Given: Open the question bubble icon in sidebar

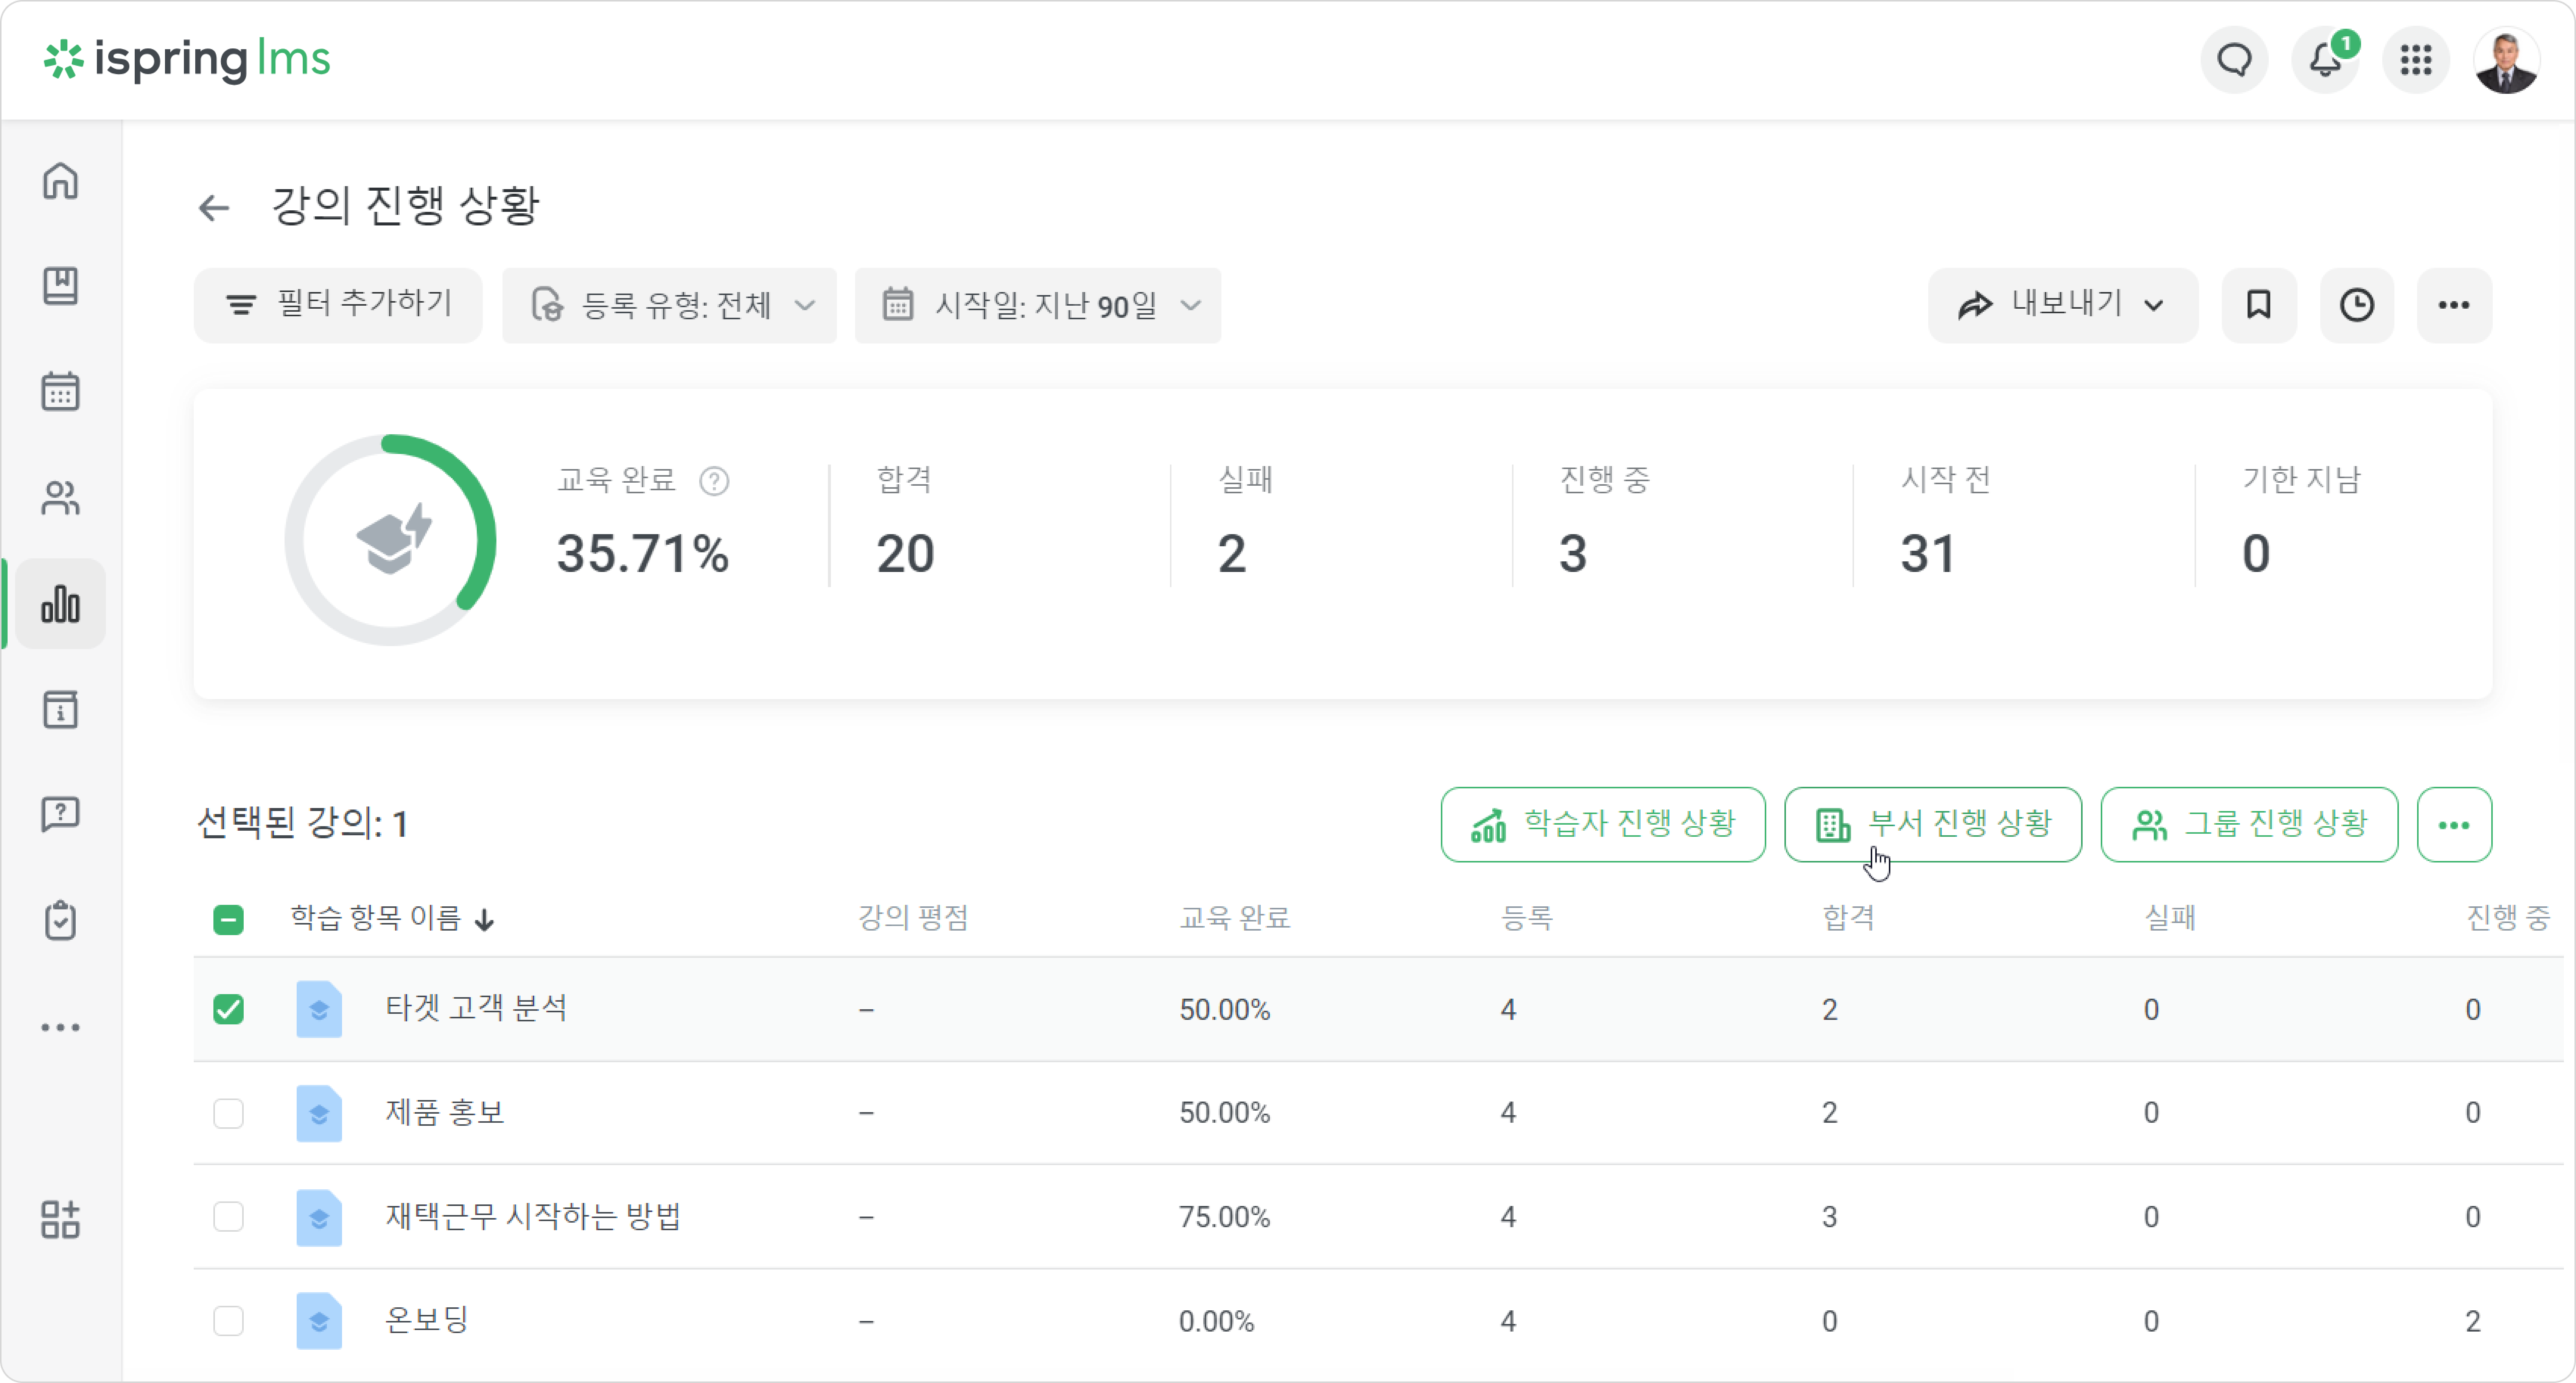Looking at the screenshot, I should [60, 815].
